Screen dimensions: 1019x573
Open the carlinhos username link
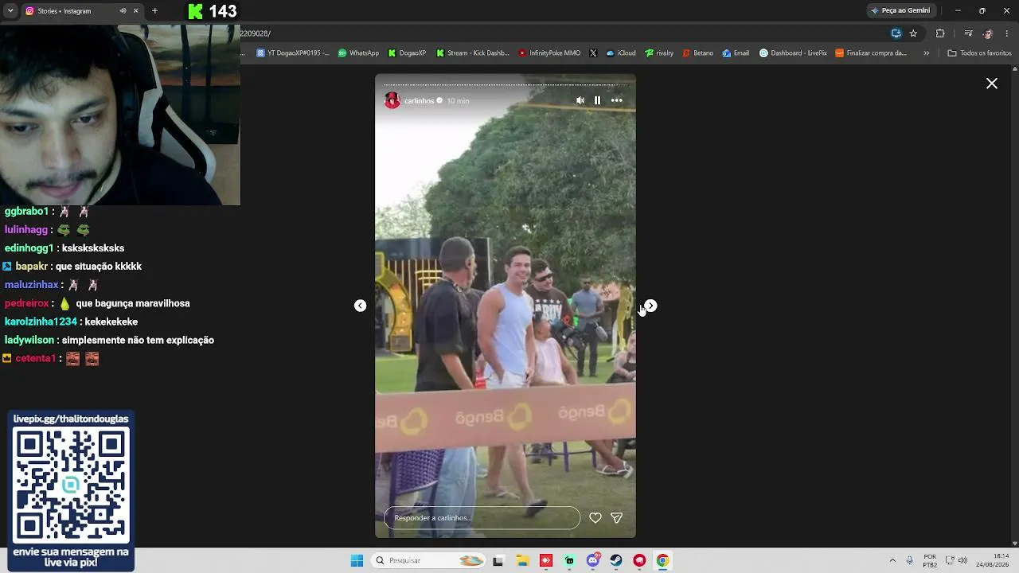[419, 101]
